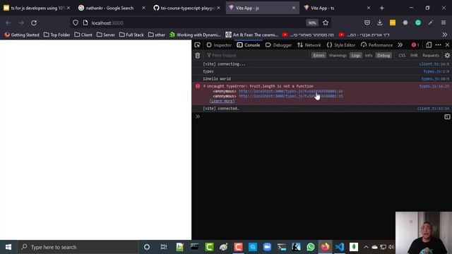Open the Firefox hamburger menu

tap(444, 23)
